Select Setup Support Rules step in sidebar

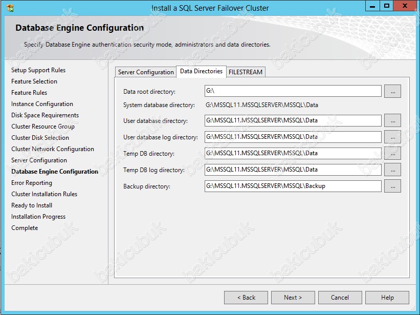click(x=38, y=70)
